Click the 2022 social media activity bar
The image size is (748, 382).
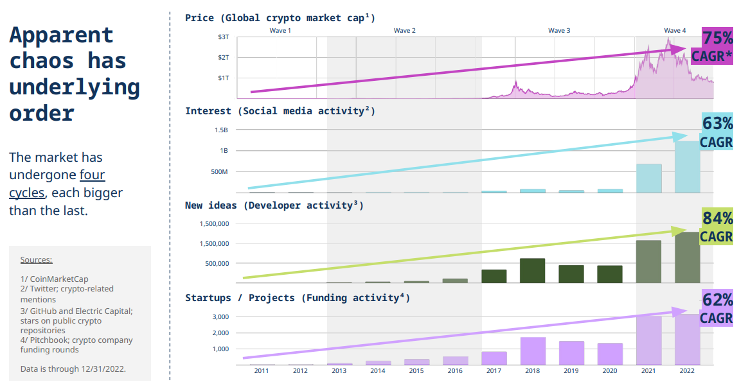687,167
